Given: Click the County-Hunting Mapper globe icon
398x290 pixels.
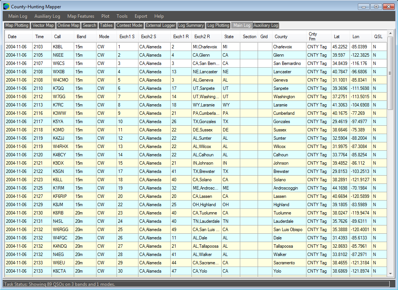Looking at the screenshot, I should tap(6, 6).
